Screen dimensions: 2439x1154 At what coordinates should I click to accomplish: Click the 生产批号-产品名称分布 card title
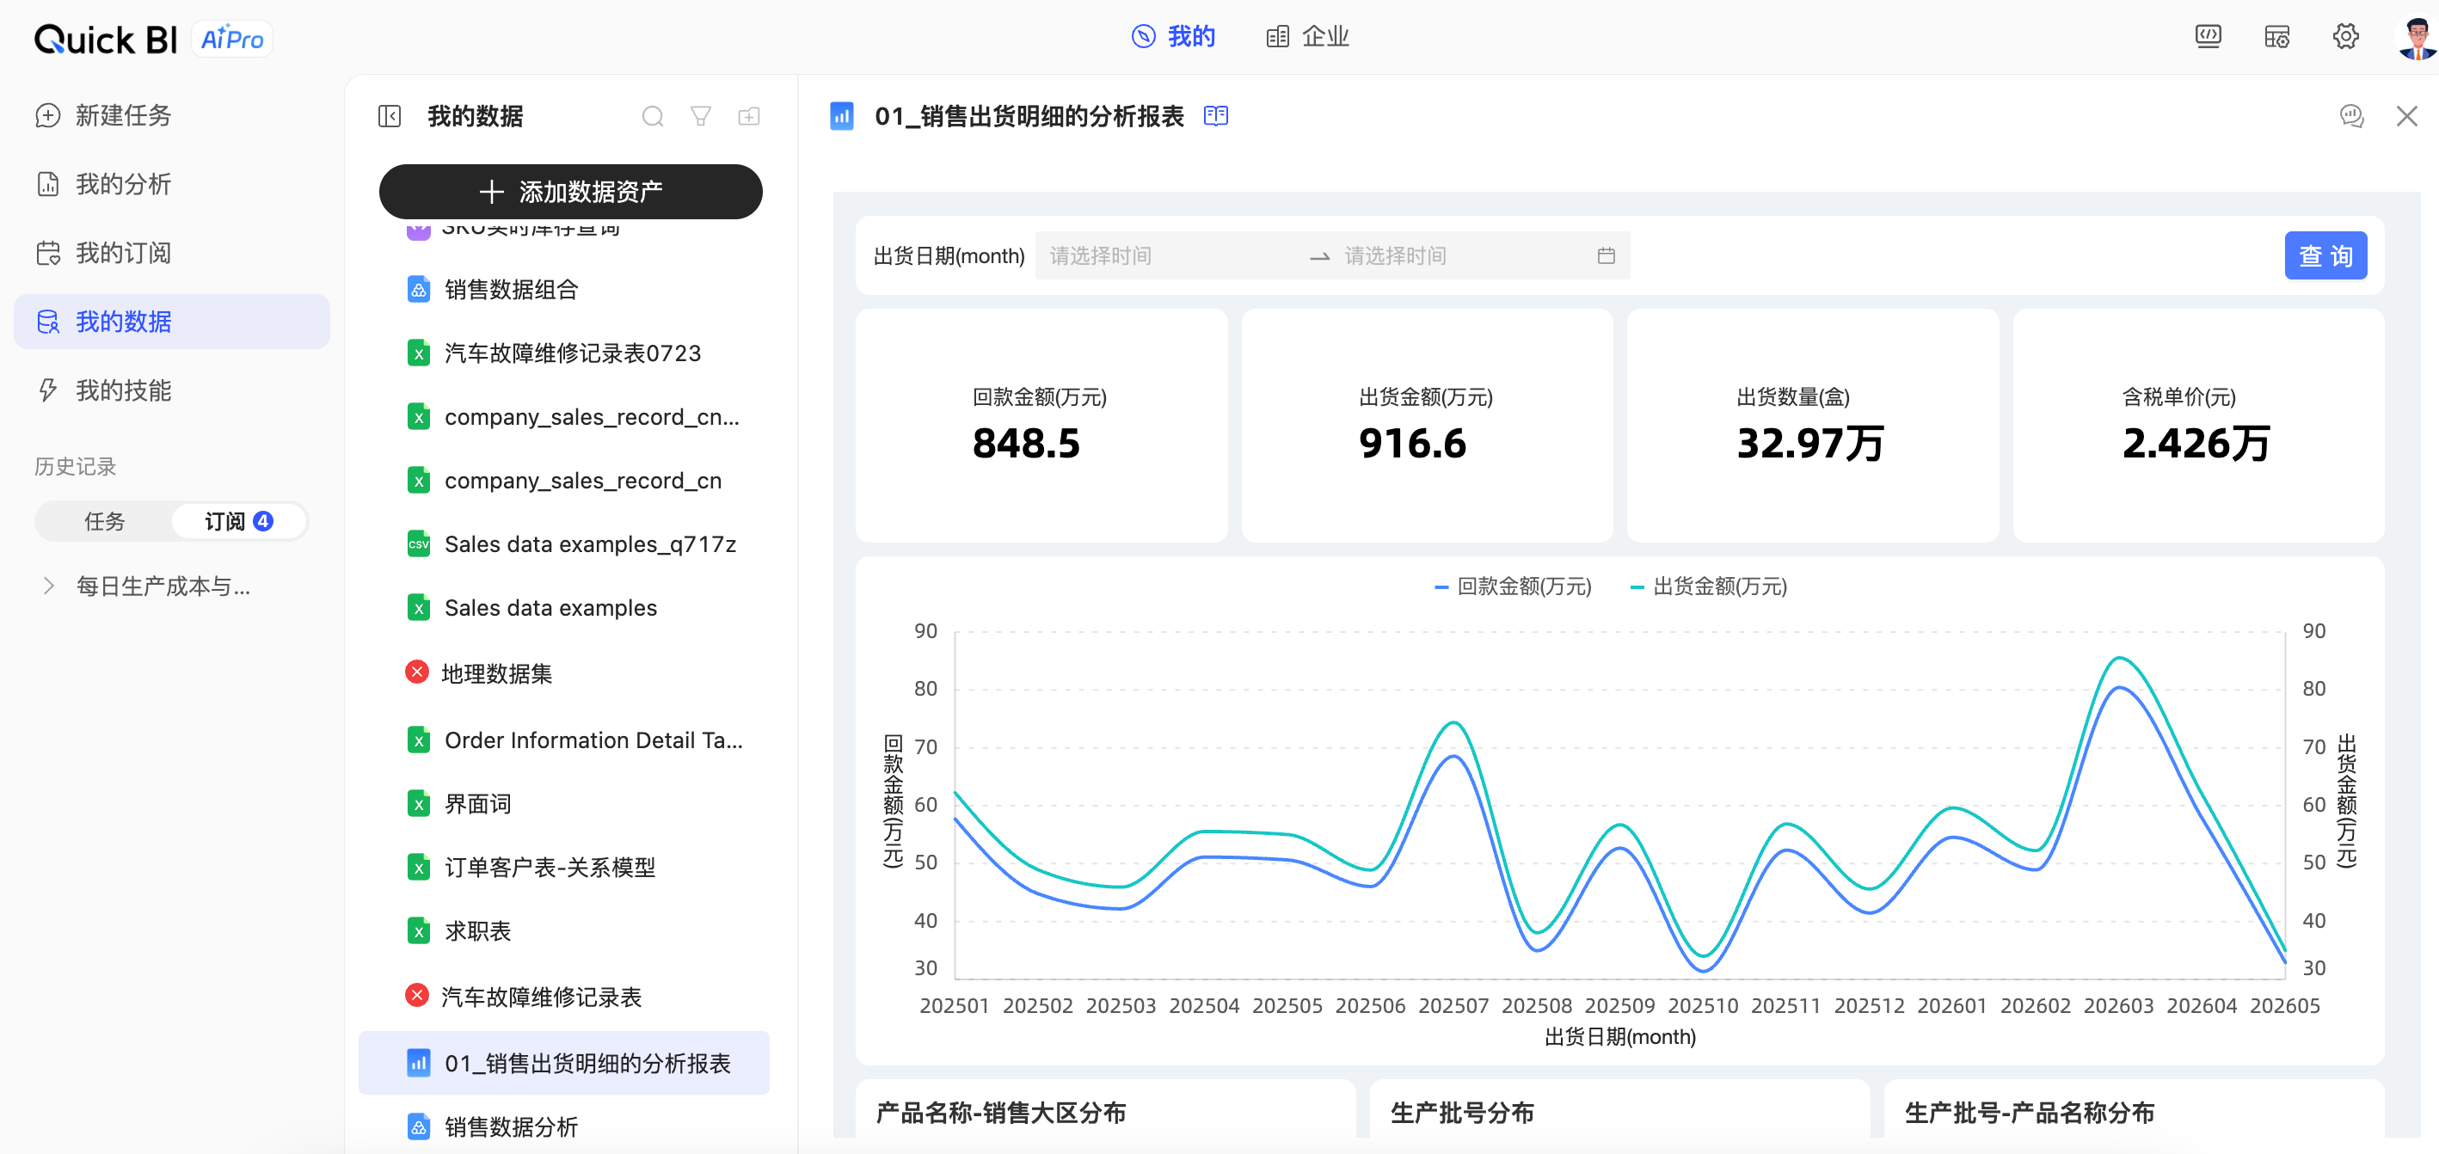coord(2029,1113)
